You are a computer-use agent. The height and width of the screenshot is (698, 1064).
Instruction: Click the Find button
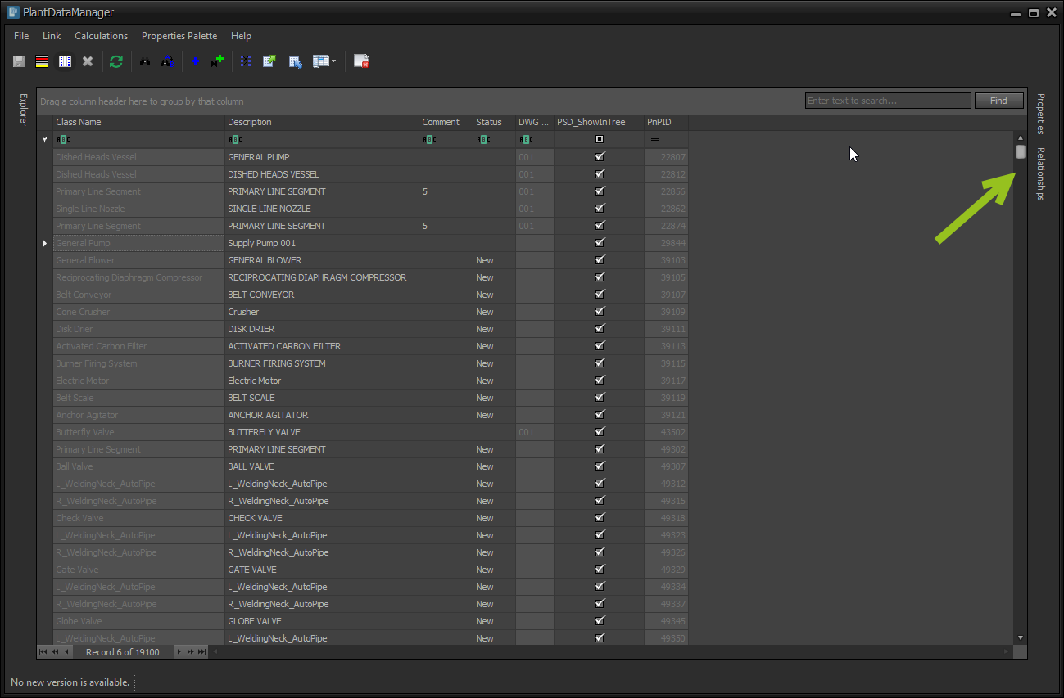[998, 101]
